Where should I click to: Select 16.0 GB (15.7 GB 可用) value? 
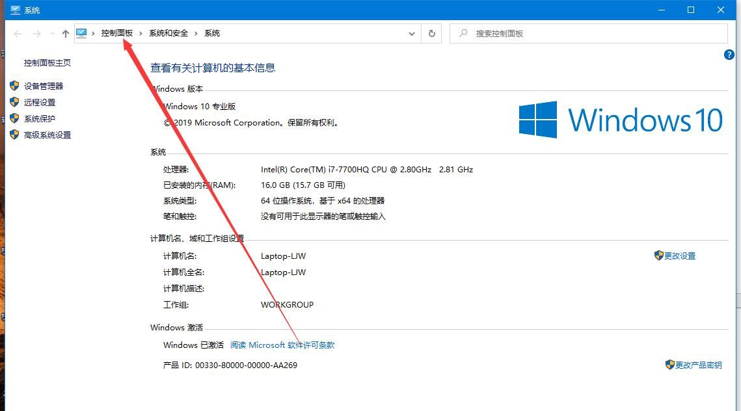303,185
